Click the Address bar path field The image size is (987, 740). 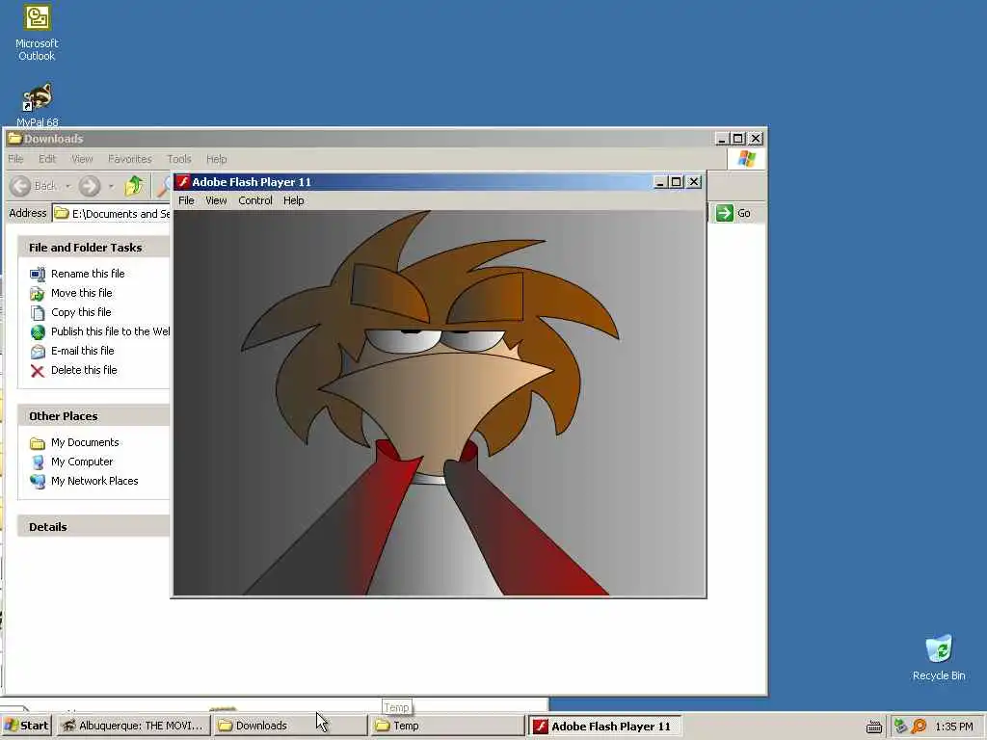click(x=112, y=214)
